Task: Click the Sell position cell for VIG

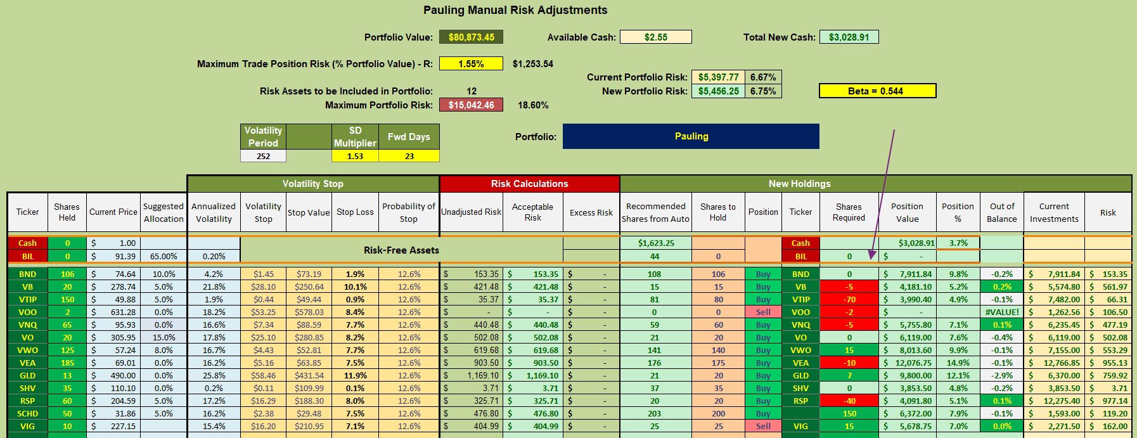Action: 763,427
